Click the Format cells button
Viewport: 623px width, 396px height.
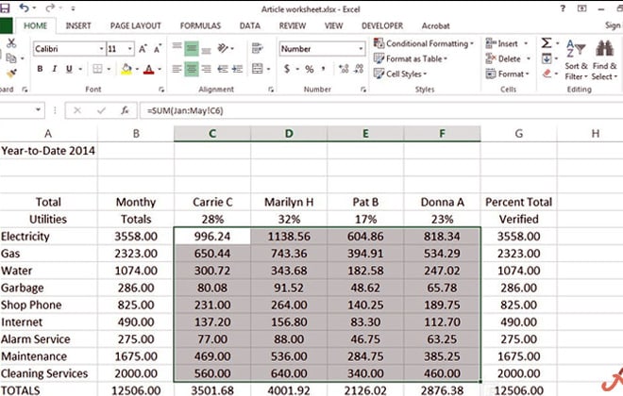(x=508, y=74)
